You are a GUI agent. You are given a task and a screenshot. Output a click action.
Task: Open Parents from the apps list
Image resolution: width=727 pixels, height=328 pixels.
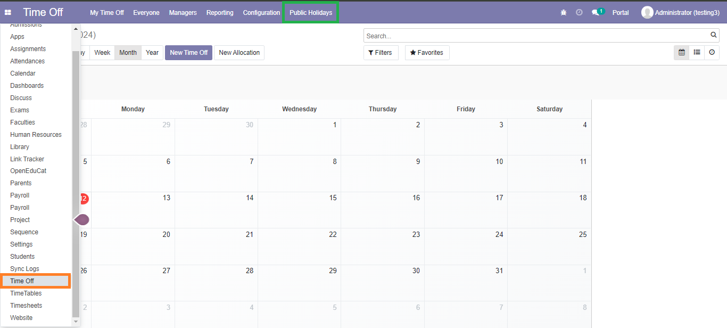pyautogui.click(x=36, y=183)
